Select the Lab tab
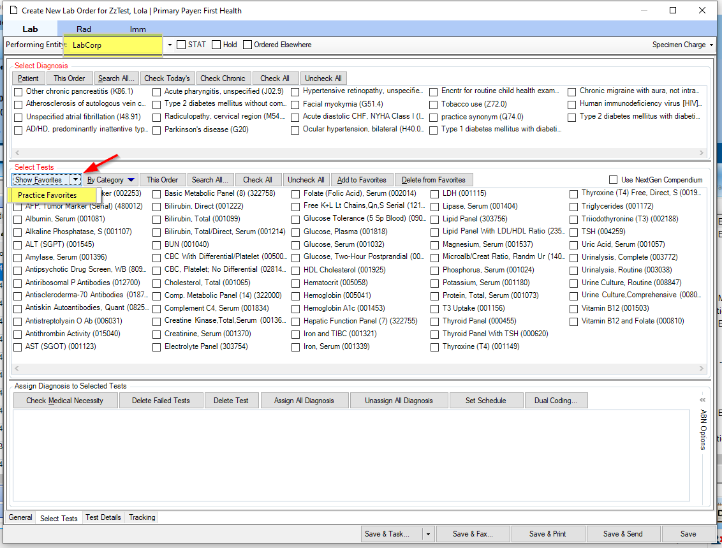This screenshot has height=548, width=722. 30,29
